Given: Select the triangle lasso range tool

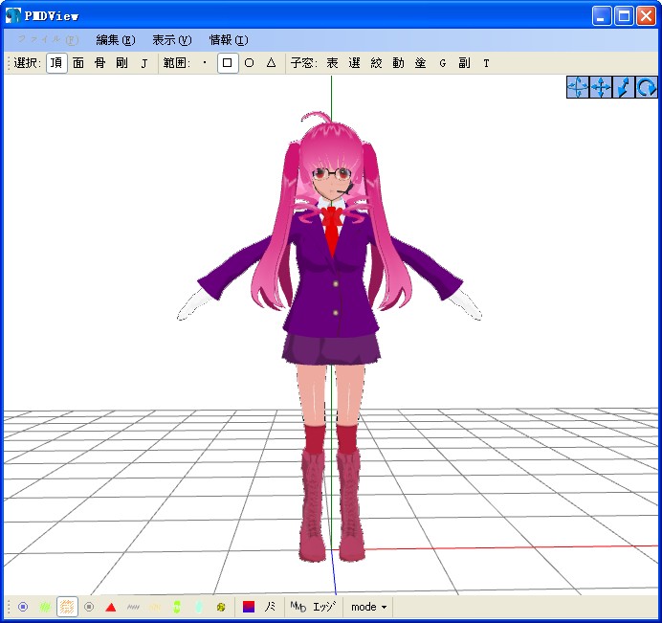Looking at the screenshot, I should (272, 63).
